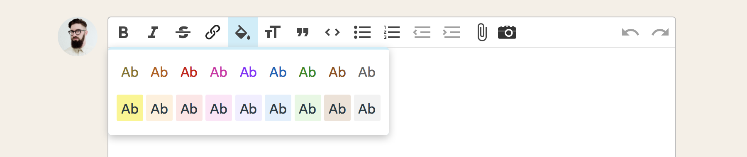Insert a hyperlink with link icon
This screenshot has height=157, width=747.
213,32
